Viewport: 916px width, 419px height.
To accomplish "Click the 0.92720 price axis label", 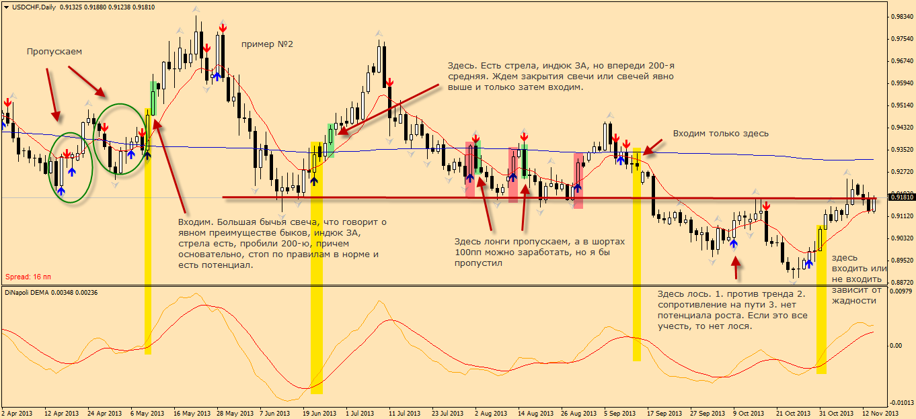I will (901, 172).
